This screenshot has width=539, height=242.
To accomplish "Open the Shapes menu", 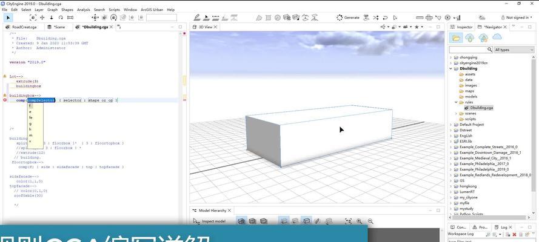I will (x=67, y=10).
